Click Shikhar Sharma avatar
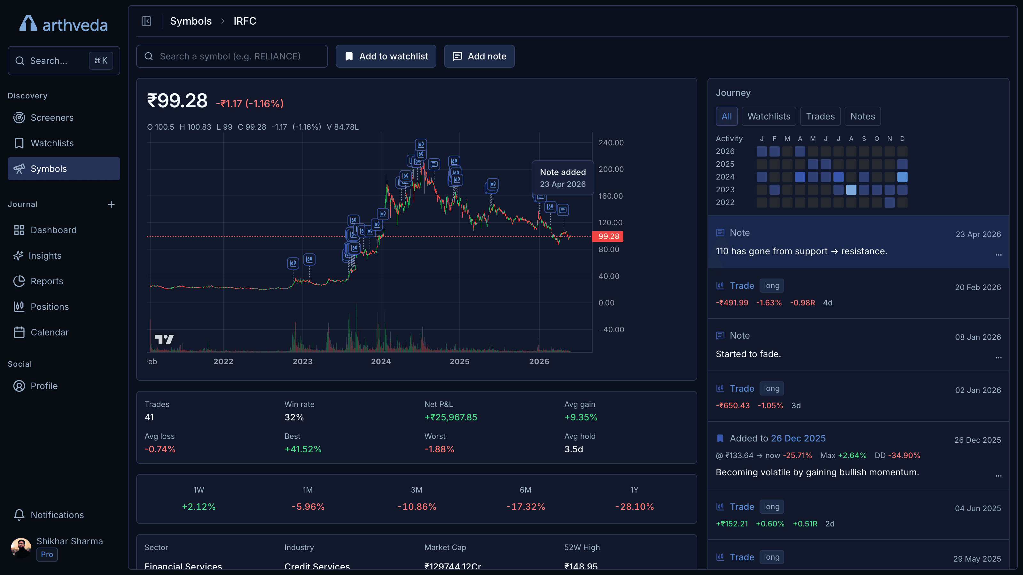 pos(21,548)
